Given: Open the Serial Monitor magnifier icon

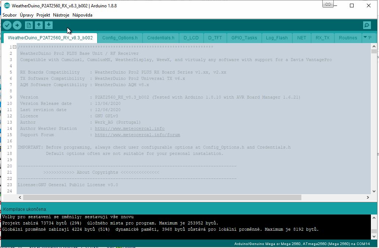Looking at the screenshot, I should pyautogui.click(x=366, y=25).
